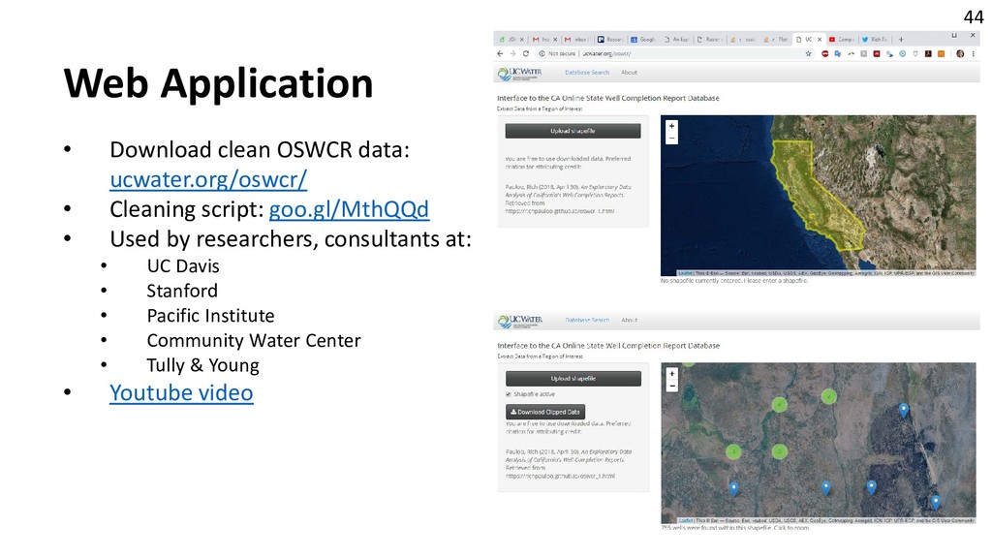Select the 'Stanford' bullet text

182,291
